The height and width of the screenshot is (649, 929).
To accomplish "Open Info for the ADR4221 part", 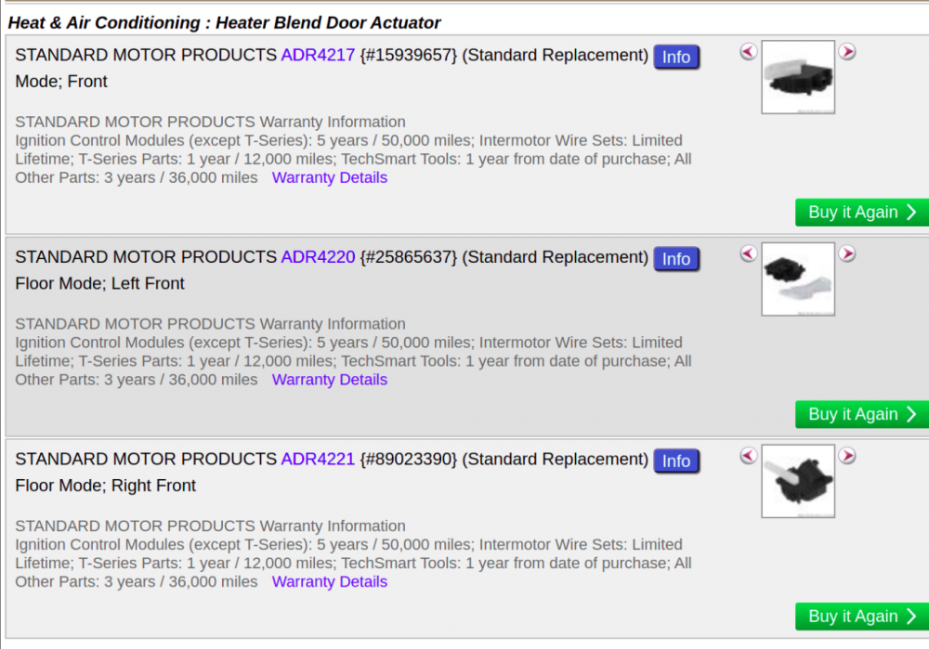I will [676, 461].
